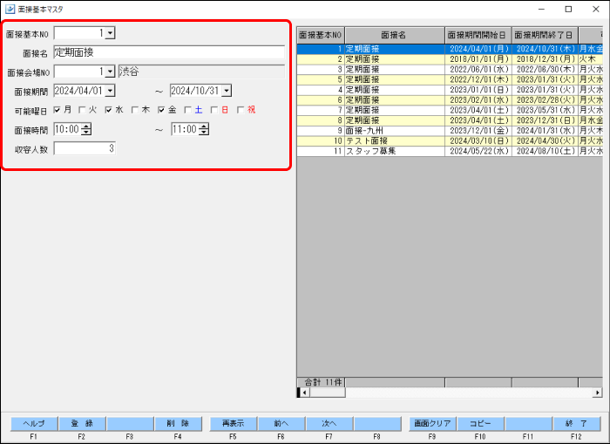The image size is (610, 444).
Task: Select row 5 starting 2022/12/01
Action: click(450, 79)
